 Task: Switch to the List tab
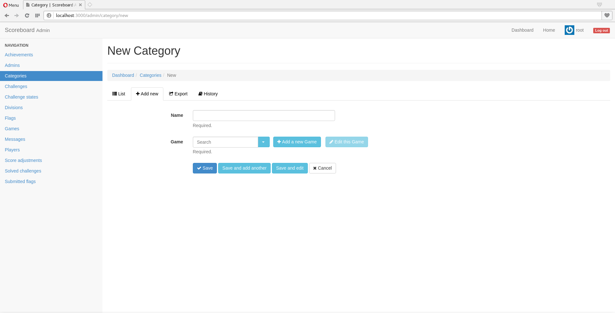click(119, 94)
